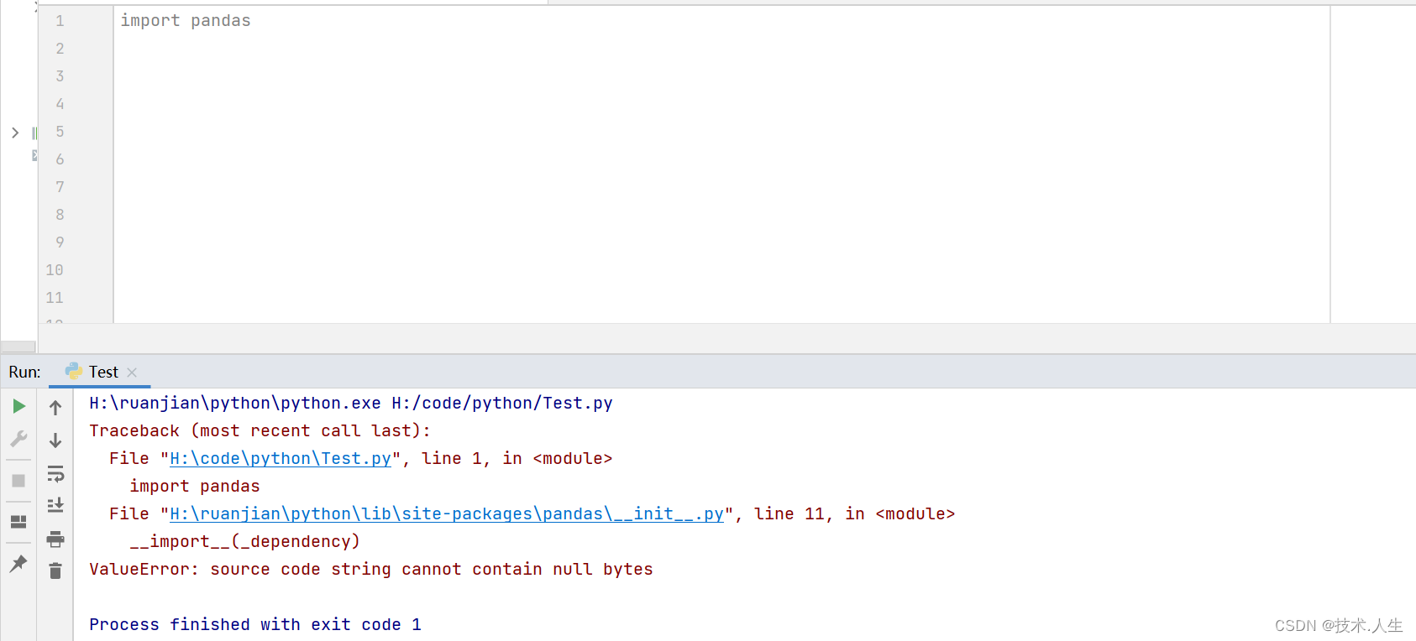This screenshot has width=1416, height=641.
Task: Click line number 1 in gutter
Action: click(x=60, y=21)
